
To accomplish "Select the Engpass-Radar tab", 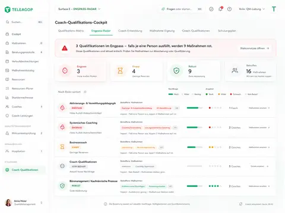I will pos(101,31).
